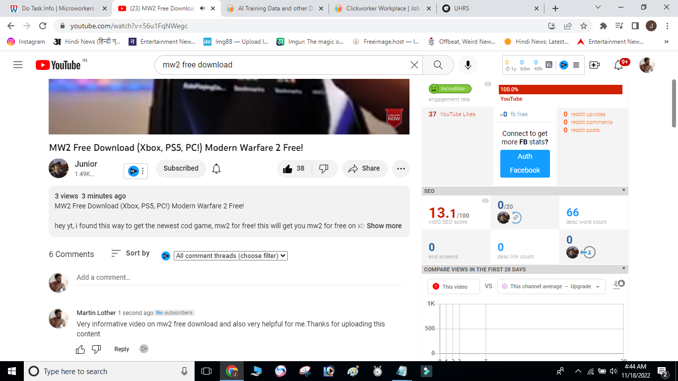Open the Sort by comments menu

point(130,254)
